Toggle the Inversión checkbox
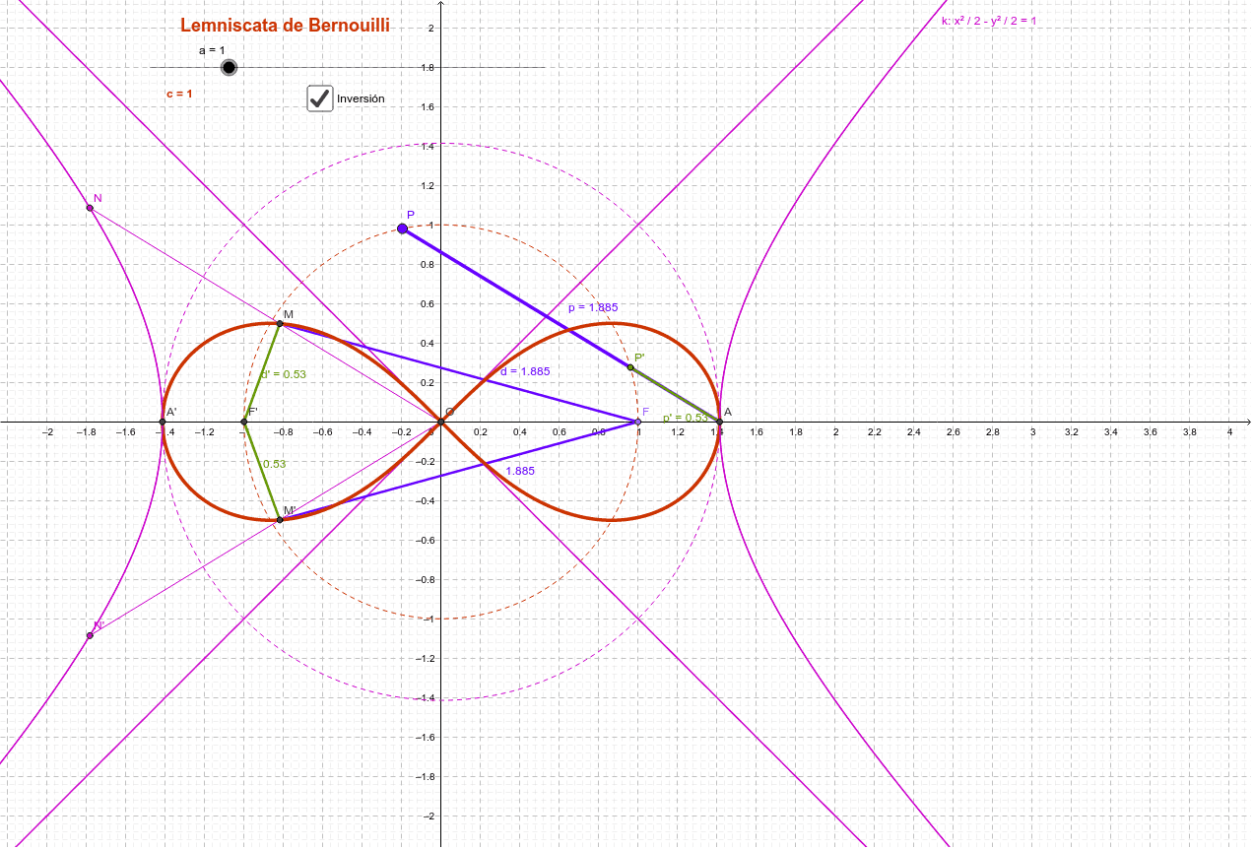 tap(320, 98)
